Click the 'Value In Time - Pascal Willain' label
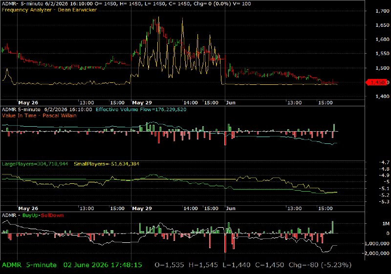Viewport: 391px width, 274px height. 39,116
